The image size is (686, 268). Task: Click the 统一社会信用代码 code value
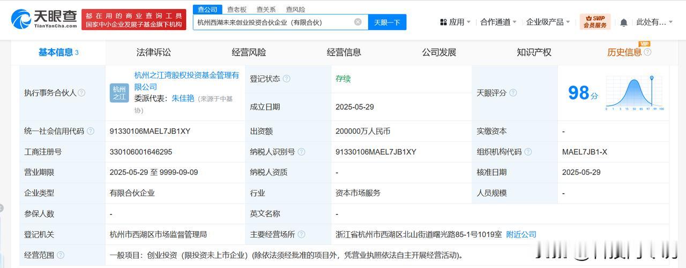(150, 131)
